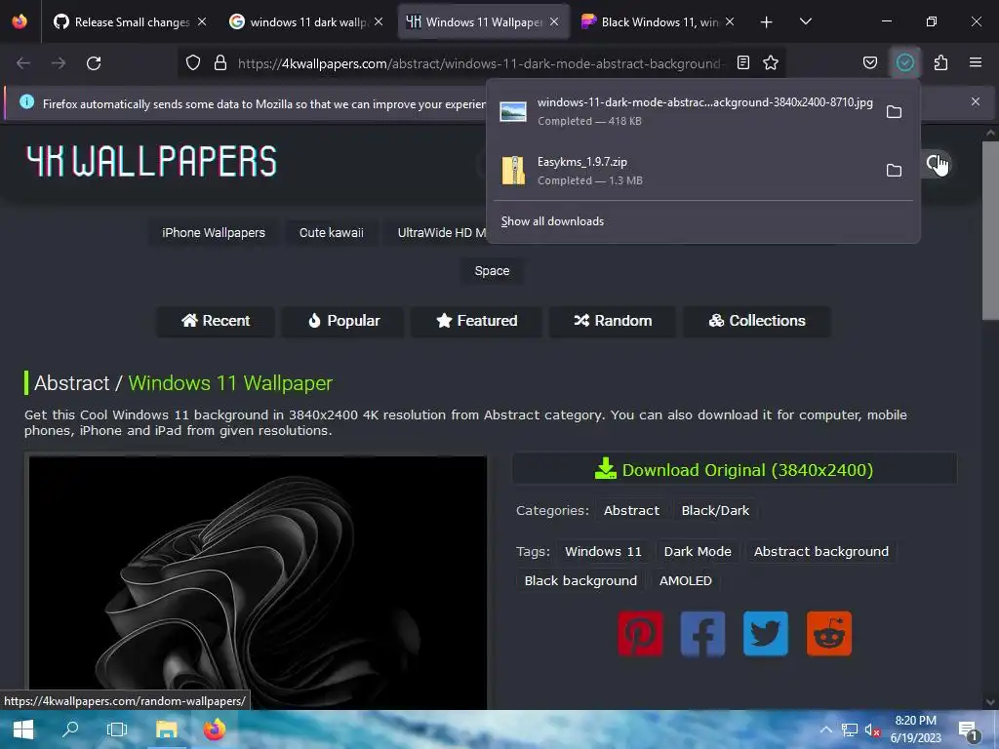Screen dimensions: 999x749
Task: Show hidden system tray icons
Action: coord(825,729)
